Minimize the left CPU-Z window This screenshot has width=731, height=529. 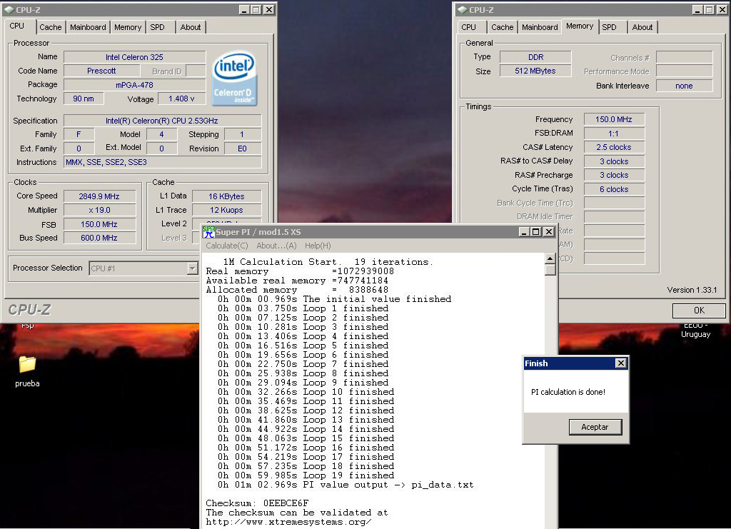click(244, 10)
